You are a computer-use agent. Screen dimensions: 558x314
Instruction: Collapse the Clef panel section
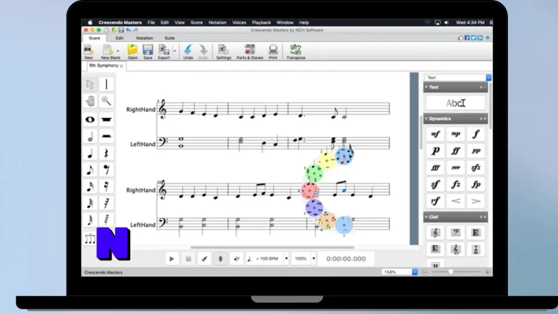[426, 217]
